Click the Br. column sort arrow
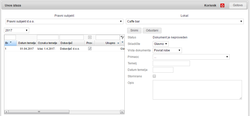This screenshot has height=116, width=250. [x=11, y=42]
